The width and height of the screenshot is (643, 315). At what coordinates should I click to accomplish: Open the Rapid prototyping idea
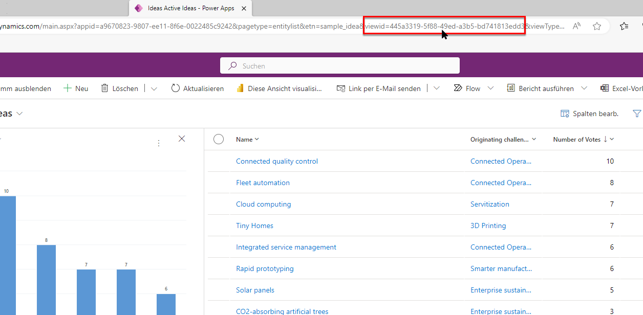click(265, 268)
